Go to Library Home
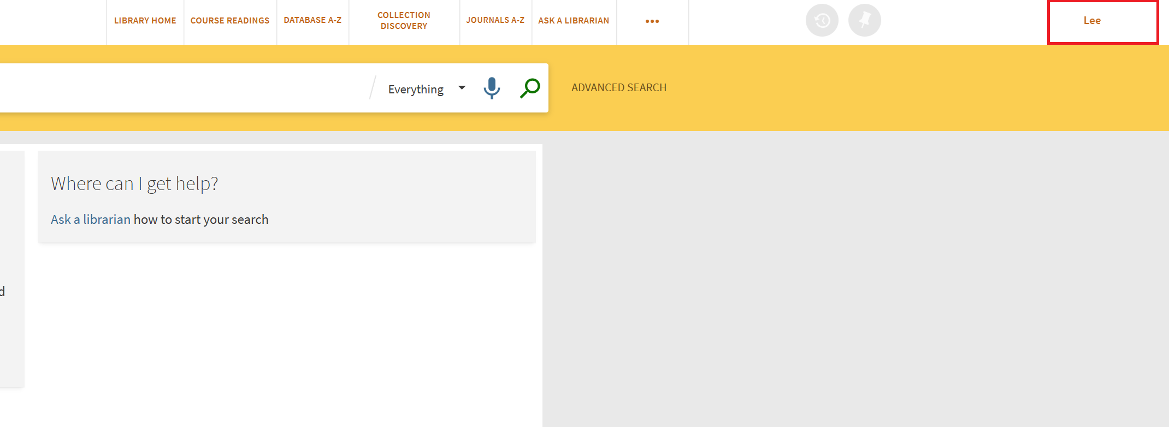Viewport: 1169px width, 427px height. pos(145,21)
